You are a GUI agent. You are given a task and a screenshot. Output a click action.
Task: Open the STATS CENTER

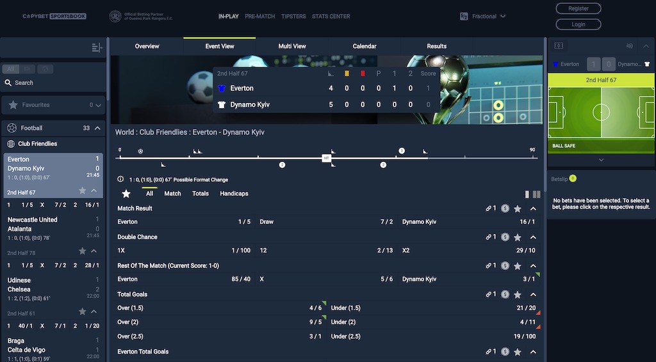[331, 16]
